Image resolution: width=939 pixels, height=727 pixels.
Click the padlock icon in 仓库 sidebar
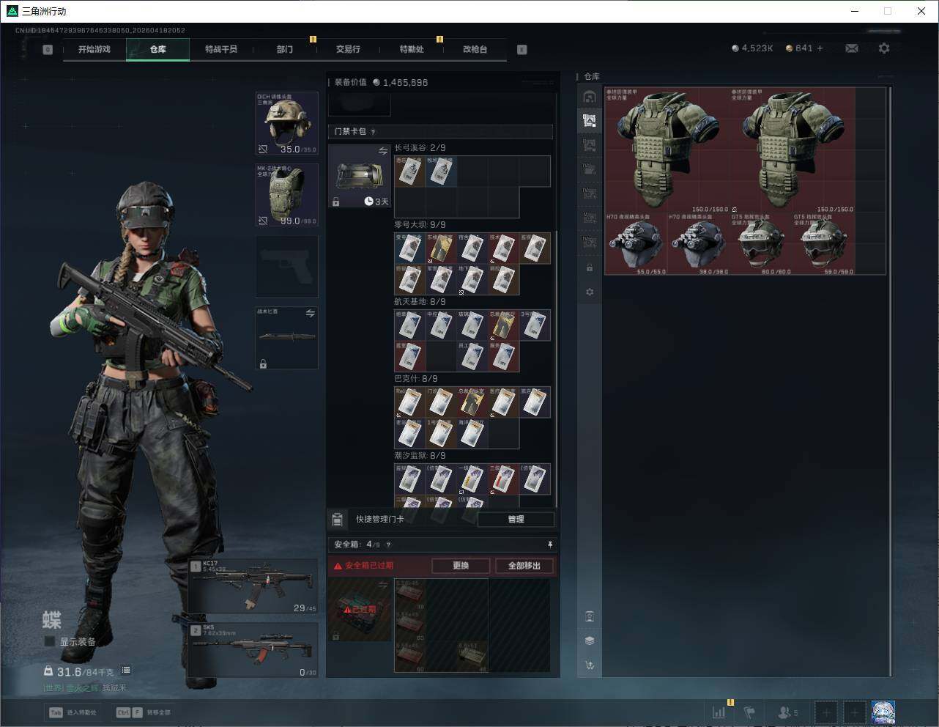590,268
